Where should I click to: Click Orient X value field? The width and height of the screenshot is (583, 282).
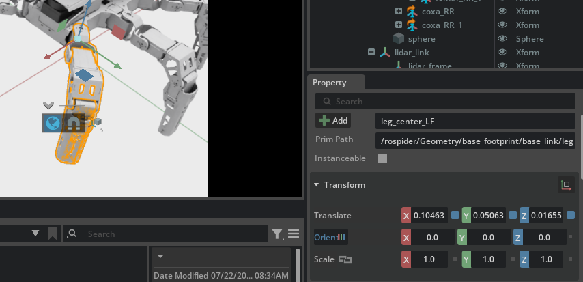pyautogui.click(x=432, y=238)
